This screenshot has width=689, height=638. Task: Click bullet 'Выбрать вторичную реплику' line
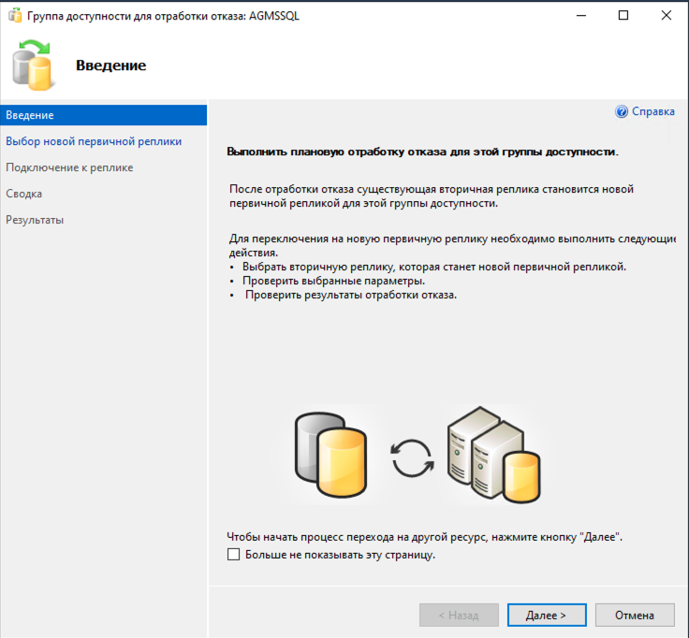click(x=434, y=267)
